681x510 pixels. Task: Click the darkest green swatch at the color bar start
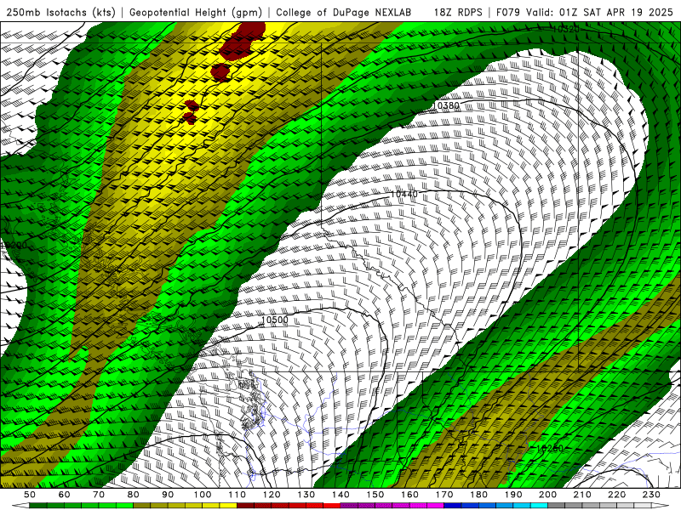(38, 505)
